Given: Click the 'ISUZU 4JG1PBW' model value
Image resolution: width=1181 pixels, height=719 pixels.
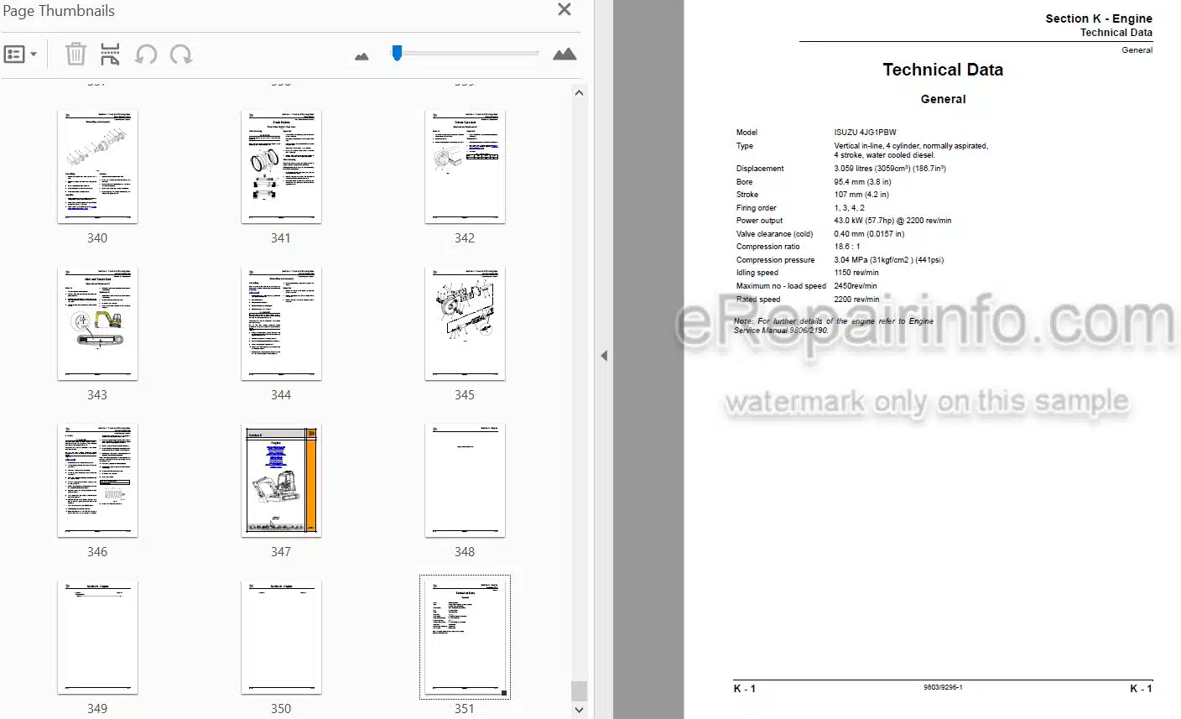Looking at the screenshot, I should (x=865, y=133).
